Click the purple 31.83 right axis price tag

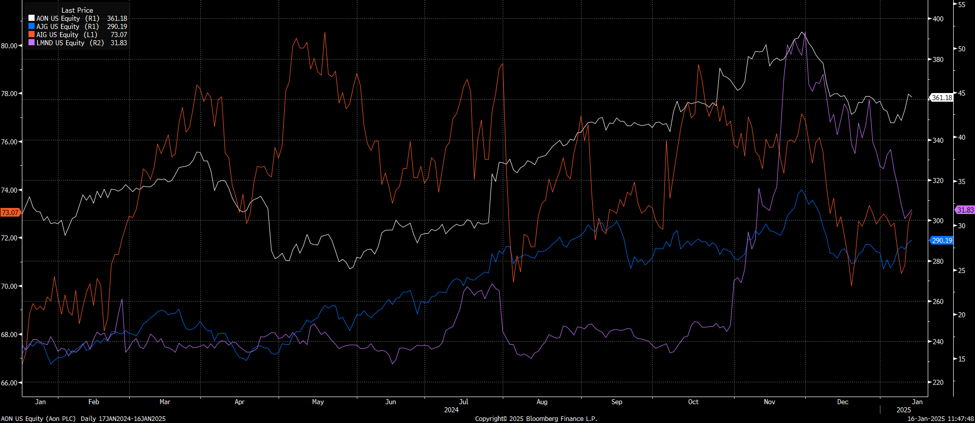965,210
